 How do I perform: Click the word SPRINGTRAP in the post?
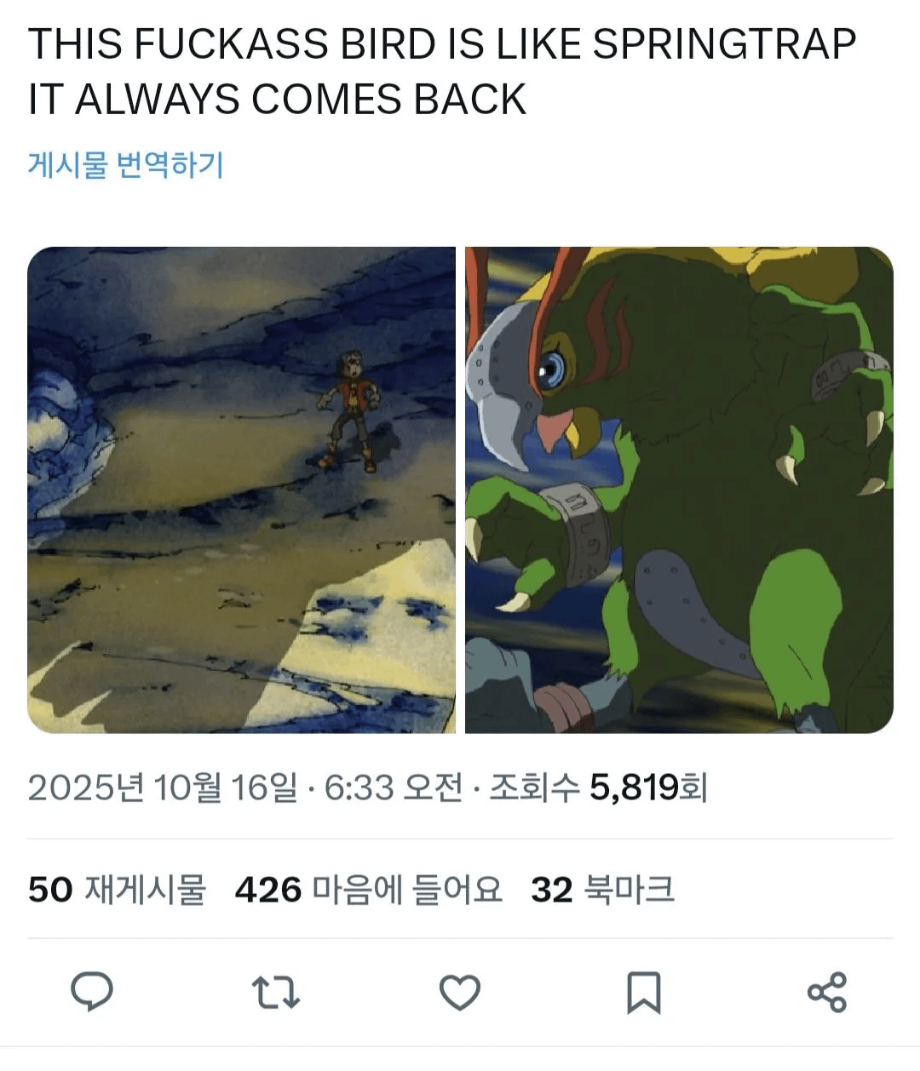point(724,44)
